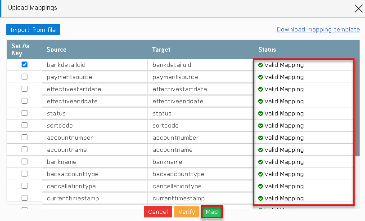This screenshot has width=365, height=221.
Task: Select the bankdetailuid source cell
Action: coord(95,65)
